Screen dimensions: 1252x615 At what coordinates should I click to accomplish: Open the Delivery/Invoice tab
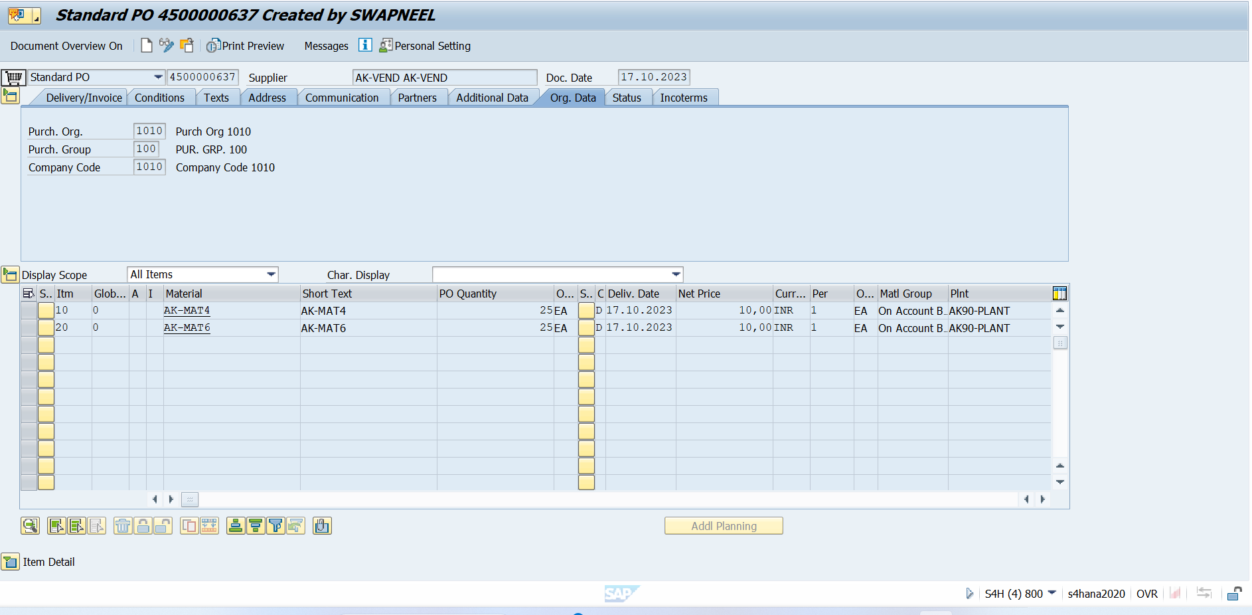coord(84,98)
